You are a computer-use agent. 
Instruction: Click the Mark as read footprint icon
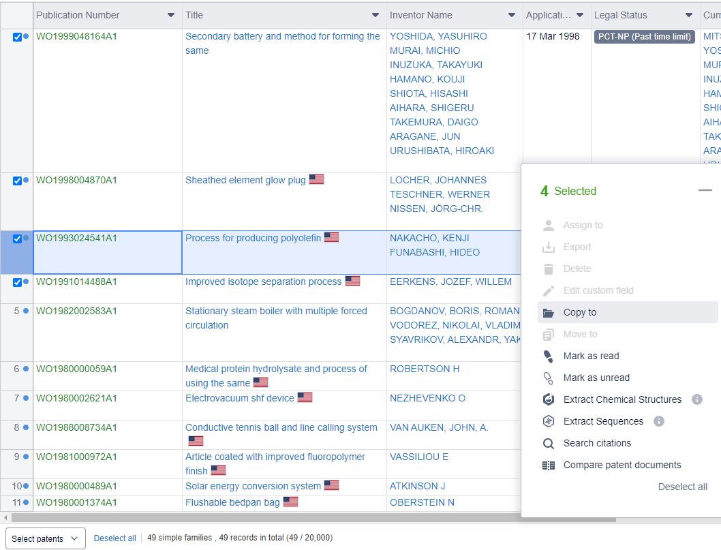tap(549, 356)
